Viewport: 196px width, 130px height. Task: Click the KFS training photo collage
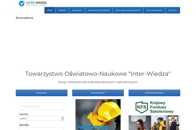(x=155, y=123)
